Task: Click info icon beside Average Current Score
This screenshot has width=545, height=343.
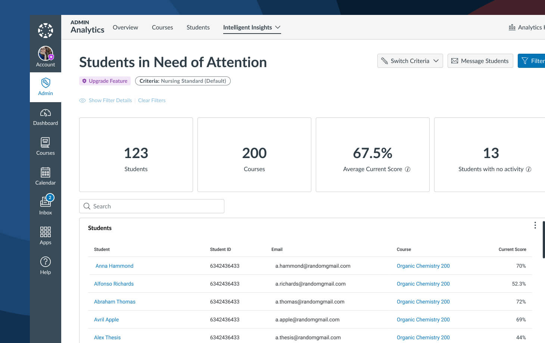Action: 408,169
